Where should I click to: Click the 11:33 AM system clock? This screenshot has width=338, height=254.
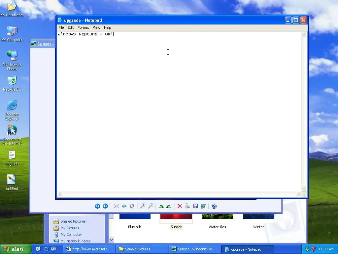pos(326,249)
